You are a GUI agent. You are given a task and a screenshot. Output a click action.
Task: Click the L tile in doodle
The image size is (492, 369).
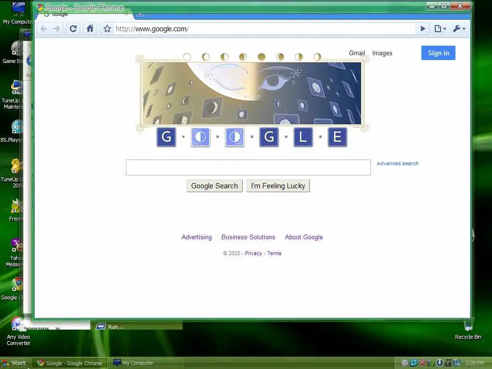click(x=303, y=137)
